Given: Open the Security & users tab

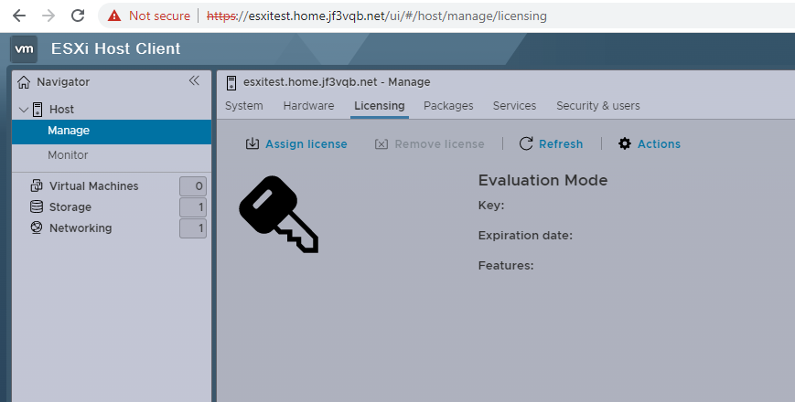Looking at the screenshot, I should (598, 106).
